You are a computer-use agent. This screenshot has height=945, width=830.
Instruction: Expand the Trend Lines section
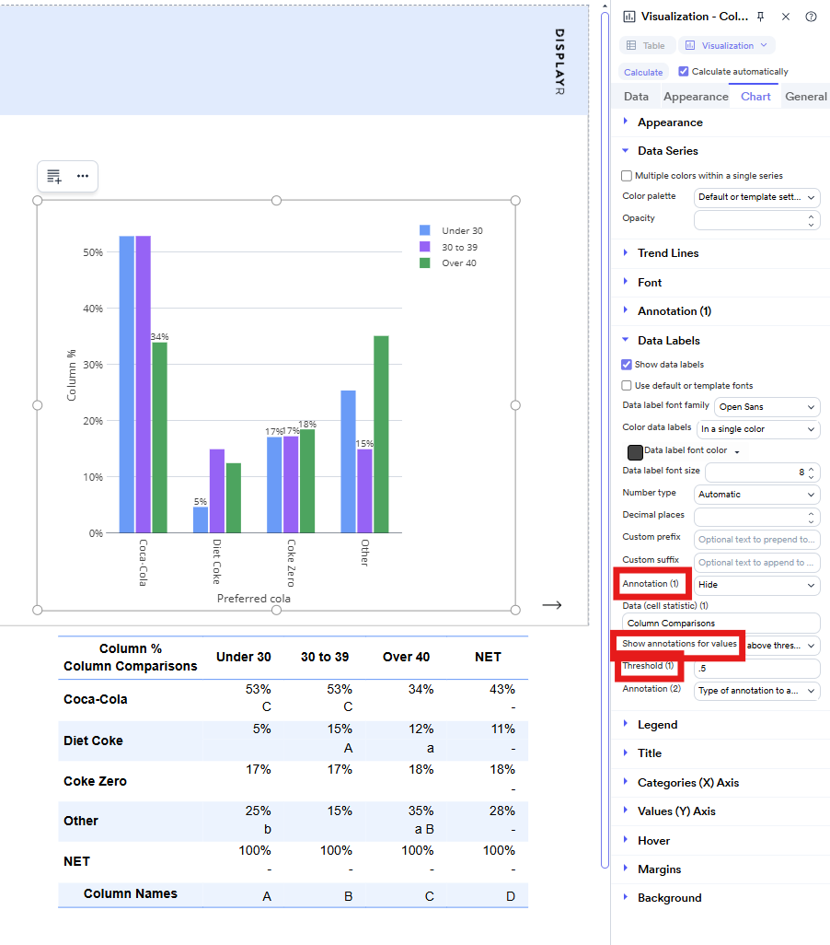tap(668, 253)
